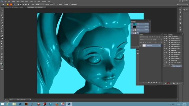
Task: Open the Filter menu
Action: [x=31, y=1]
